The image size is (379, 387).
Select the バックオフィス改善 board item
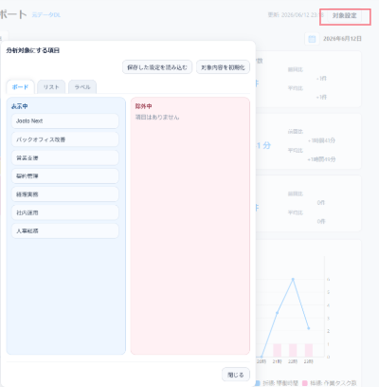coord(65,139)
